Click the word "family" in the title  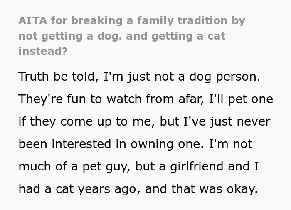tap(155, 21)
